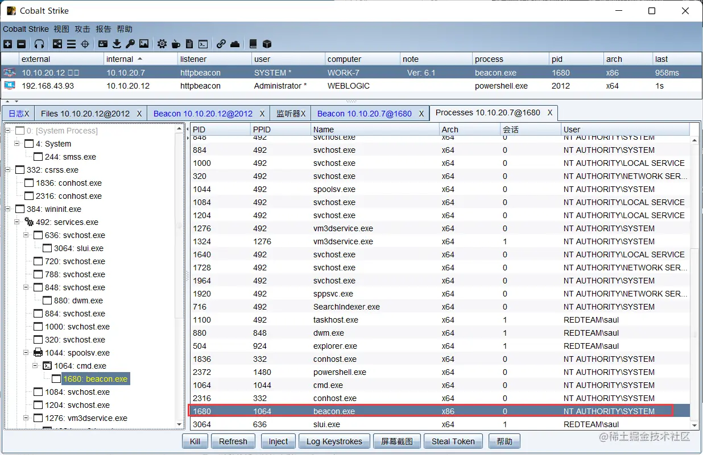The height and width of the screenshot is (455, 703).
Task: Click the printer icon beside 1044: spoolsv.exe
Action: point(38,353)
